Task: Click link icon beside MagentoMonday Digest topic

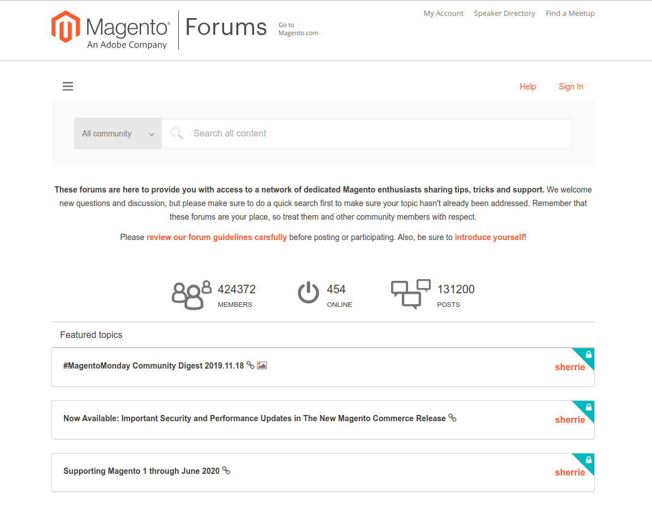Action: [250, 365]
